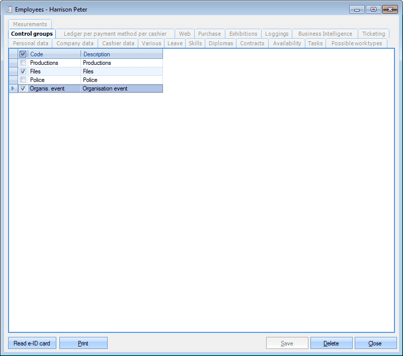Open the Company data tab
403x356 pixels.
pyautogui.click(x=75, y=43)
